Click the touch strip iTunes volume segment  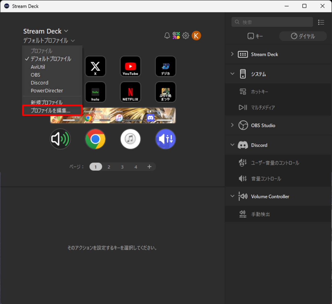(129, 115)
